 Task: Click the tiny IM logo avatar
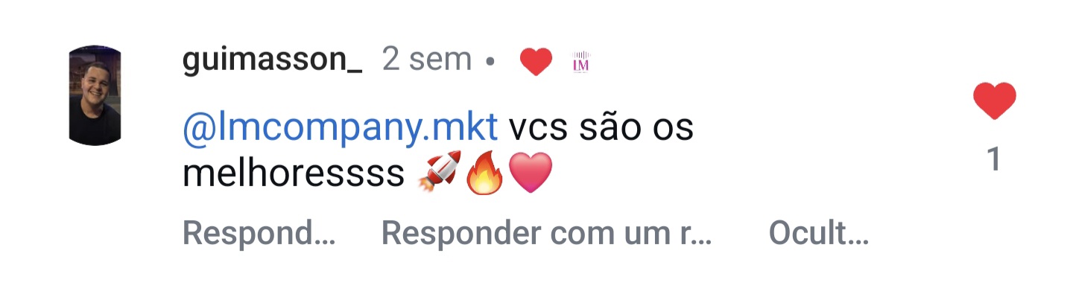click(x=581, y=62)
